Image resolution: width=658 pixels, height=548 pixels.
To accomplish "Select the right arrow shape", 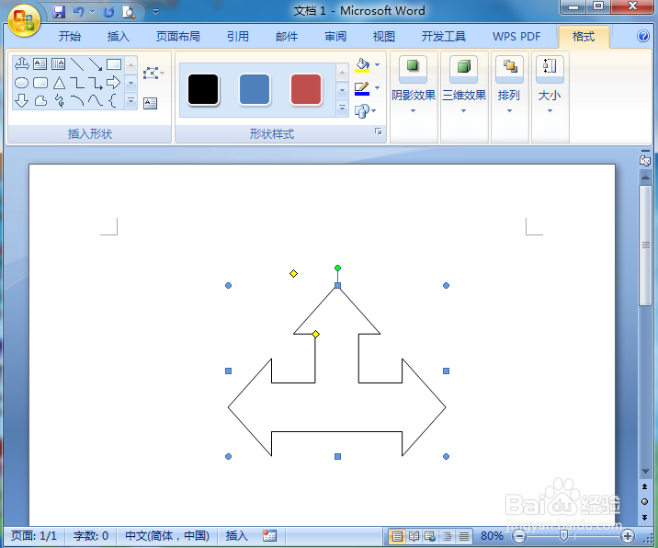I will pos(113,83).
